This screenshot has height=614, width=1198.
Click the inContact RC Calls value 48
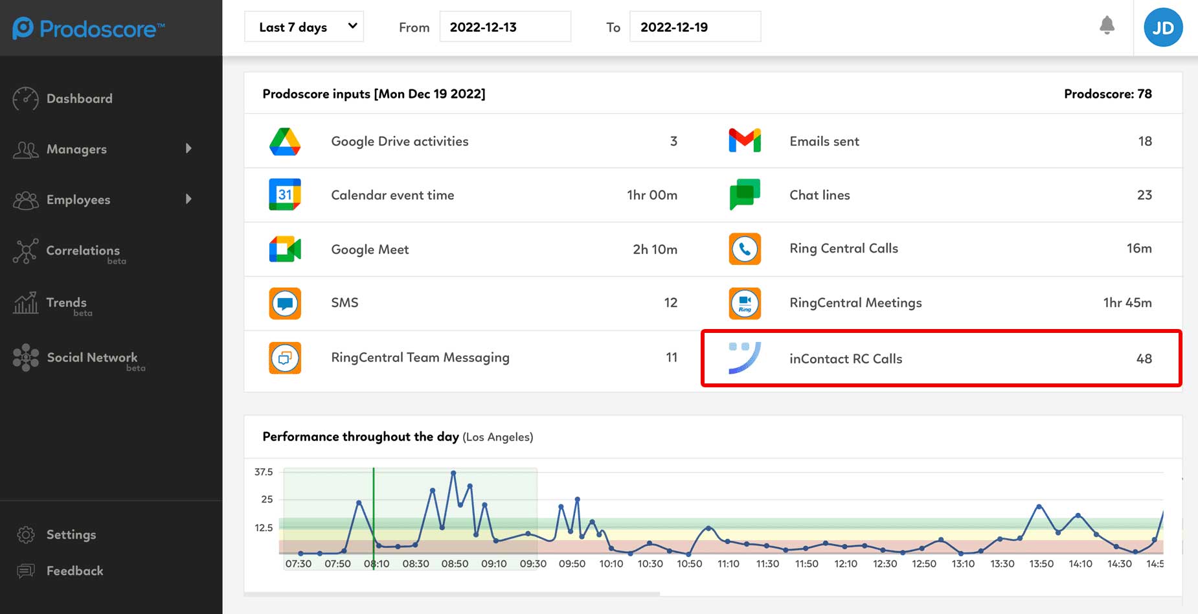[1144, 359]
